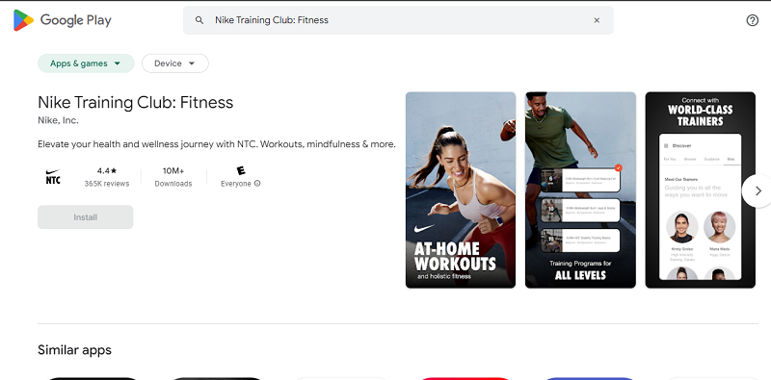Click the content rating info icon
This screenshot has height=380, width=771.
coord(257,184)
